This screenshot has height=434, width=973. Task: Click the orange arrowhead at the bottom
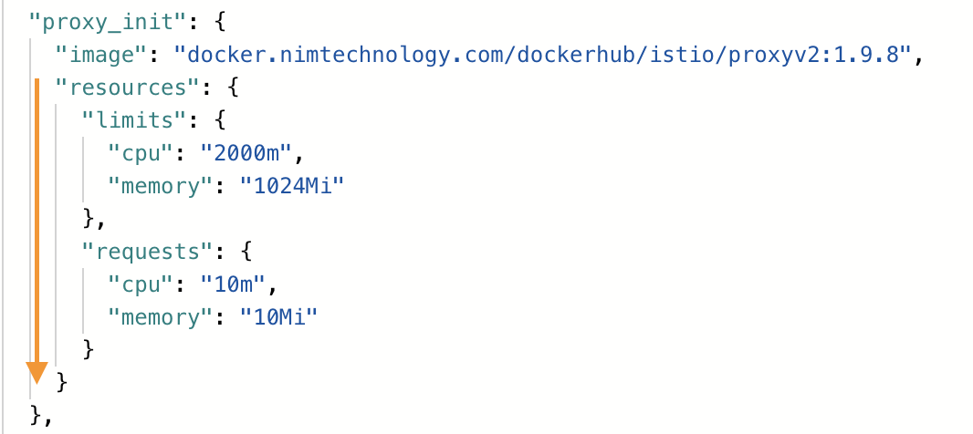click(37, 373)
